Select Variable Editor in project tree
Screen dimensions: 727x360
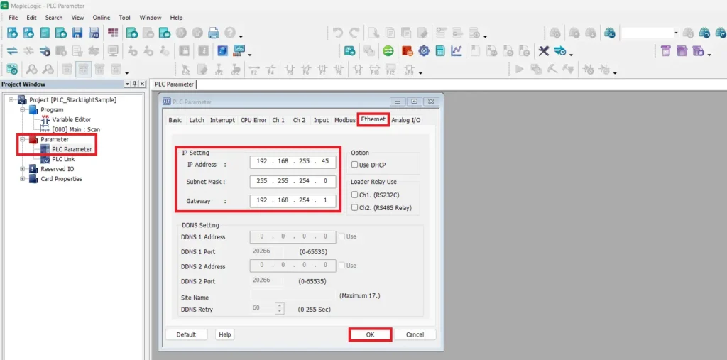[x=72, y=120]
